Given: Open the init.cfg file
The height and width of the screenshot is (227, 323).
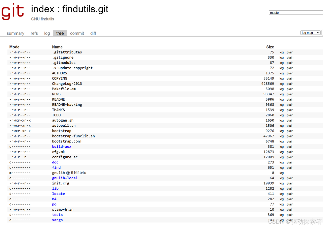Looking at the screenshot, I should tap(61, 183).
